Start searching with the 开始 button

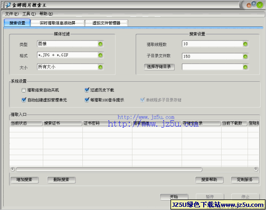point(174,197)
